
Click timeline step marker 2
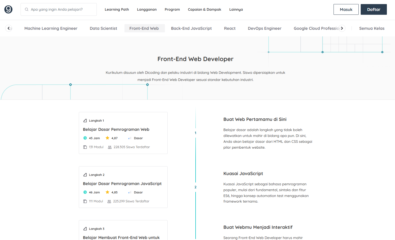click(195, 187)
